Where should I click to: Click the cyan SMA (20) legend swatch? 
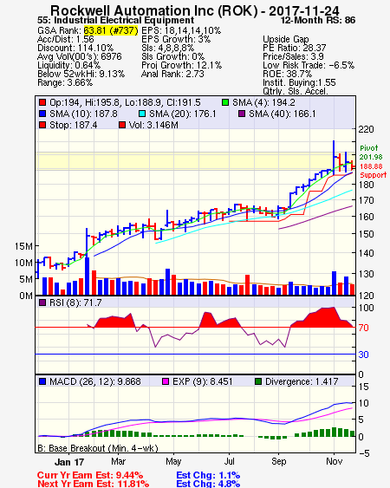pyautogui.click(x=142, y=114)
